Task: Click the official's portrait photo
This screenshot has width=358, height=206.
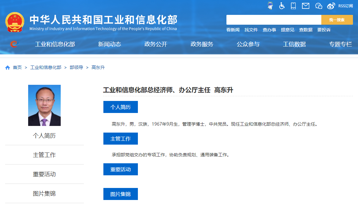Action: [44, 105]
